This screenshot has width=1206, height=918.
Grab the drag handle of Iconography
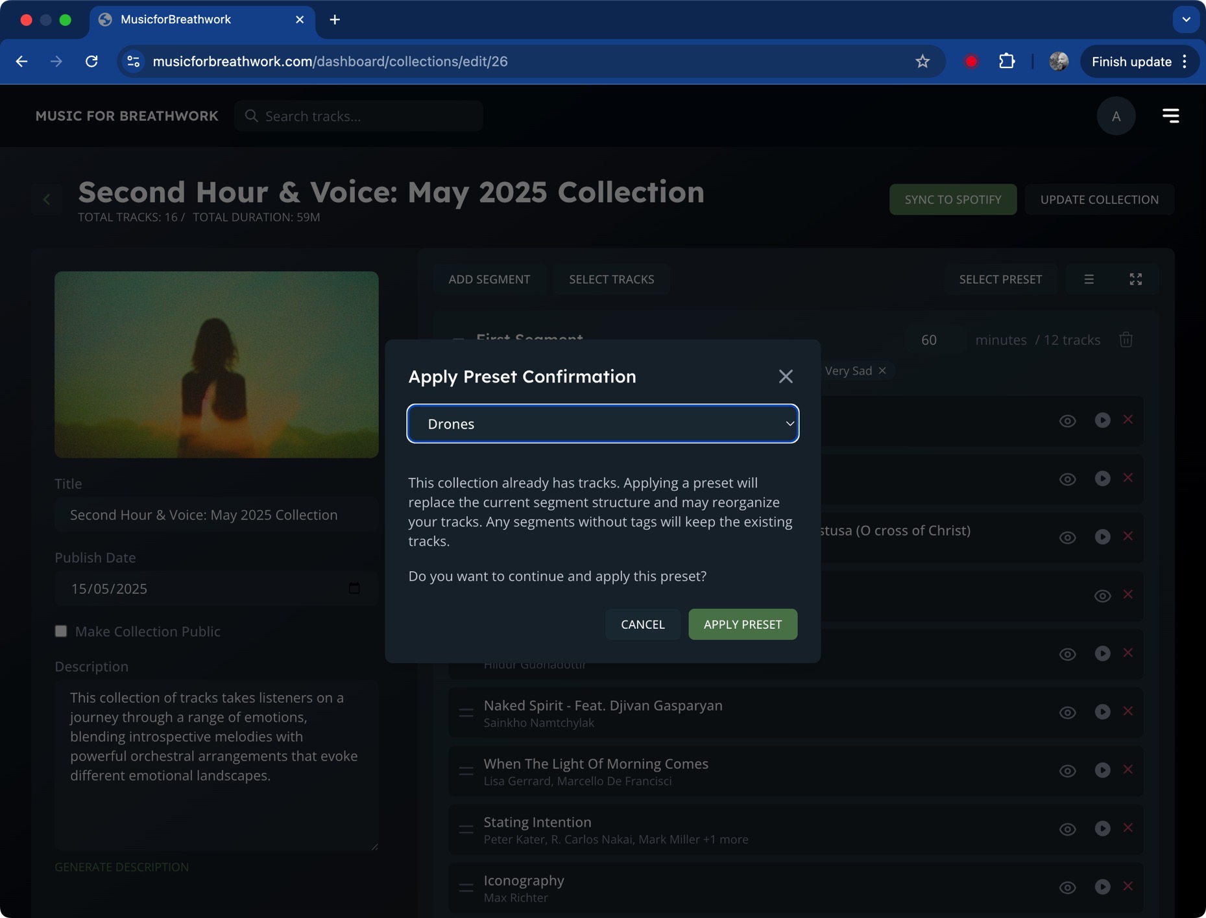point(466,888)
